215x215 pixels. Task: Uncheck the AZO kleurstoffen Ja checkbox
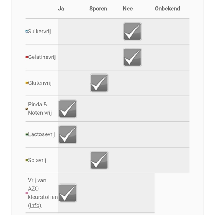click(68, 193)
